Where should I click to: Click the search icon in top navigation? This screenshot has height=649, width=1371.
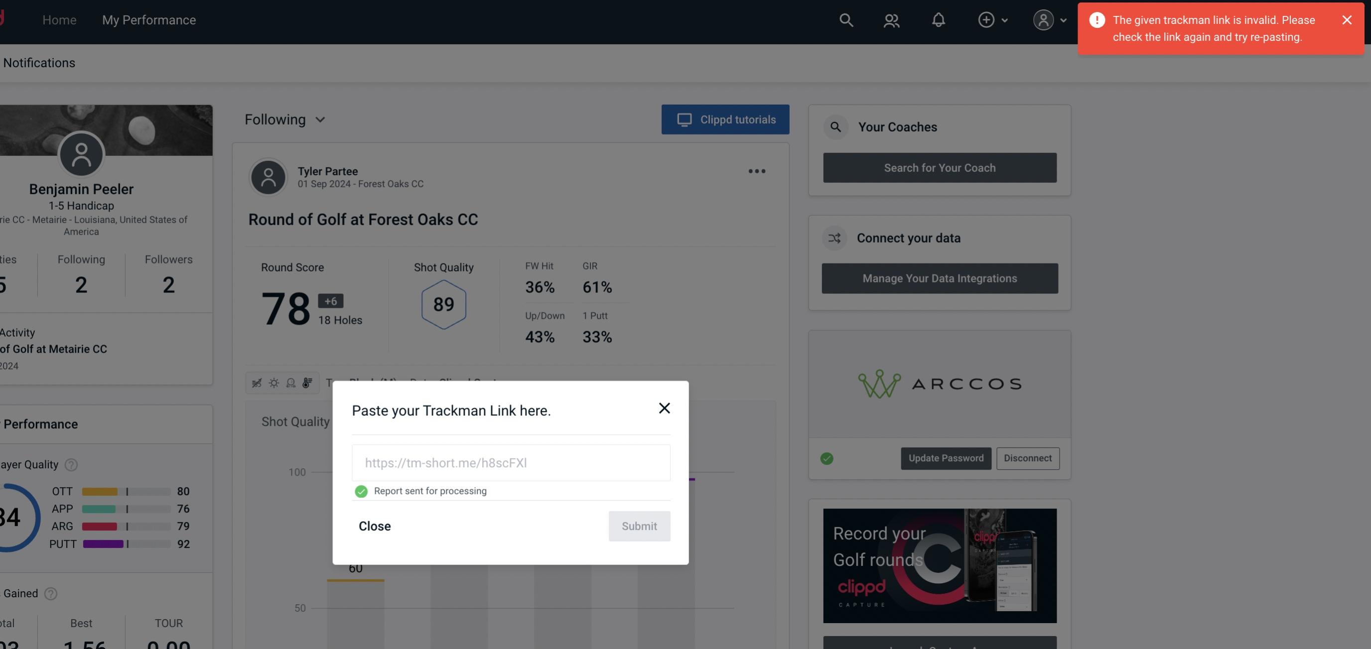[x=845, y=19]
